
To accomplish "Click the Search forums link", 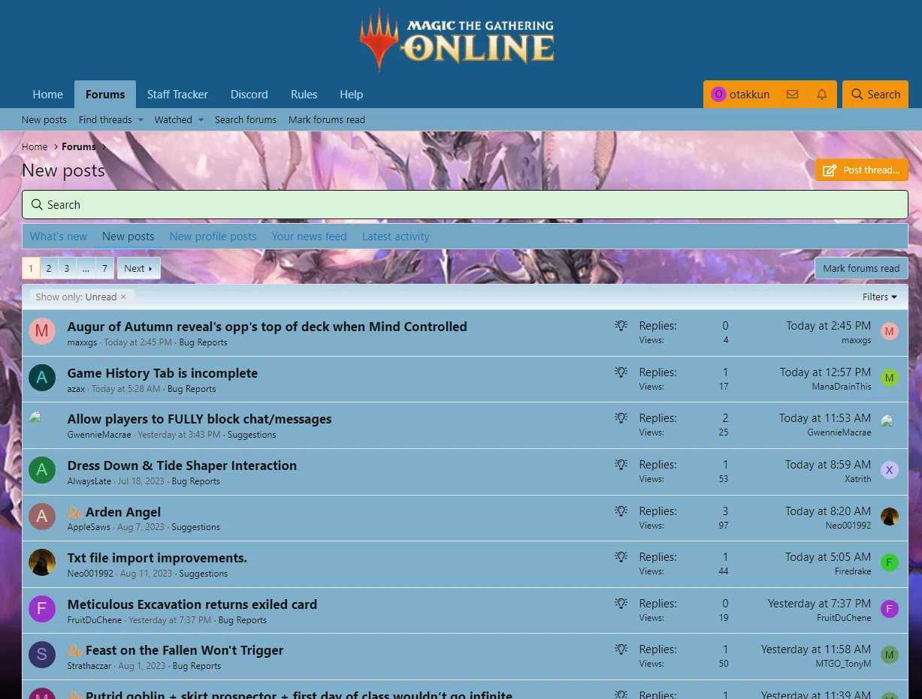I will 246,120.
